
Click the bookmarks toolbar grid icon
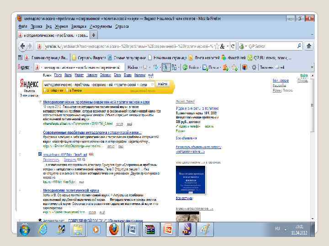21,57
